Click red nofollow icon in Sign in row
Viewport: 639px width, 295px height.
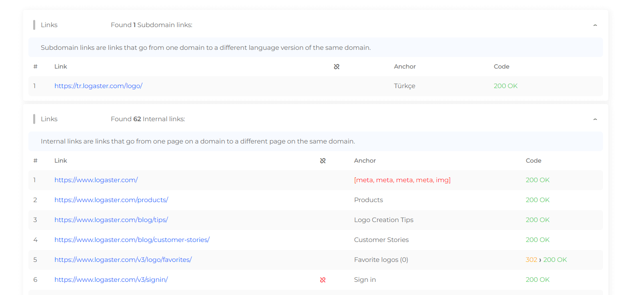tap(323, 280)
